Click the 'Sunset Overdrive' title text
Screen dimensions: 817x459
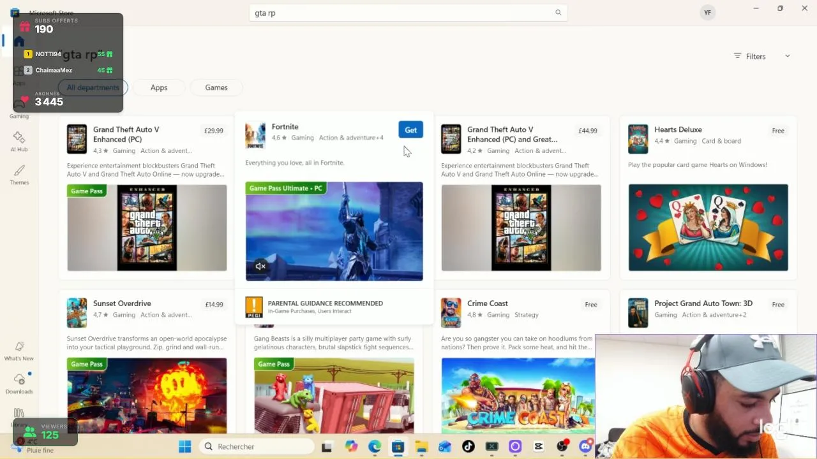(x=122, y=303)
